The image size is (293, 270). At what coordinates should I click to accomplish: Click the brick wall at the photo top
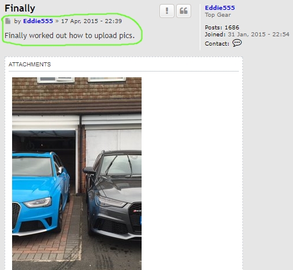[77, 91]
